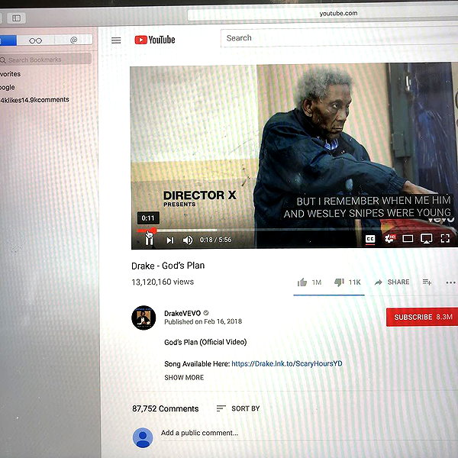Switch to theater mode
Viewport: 458px width, 458px height.
[408, 239]
